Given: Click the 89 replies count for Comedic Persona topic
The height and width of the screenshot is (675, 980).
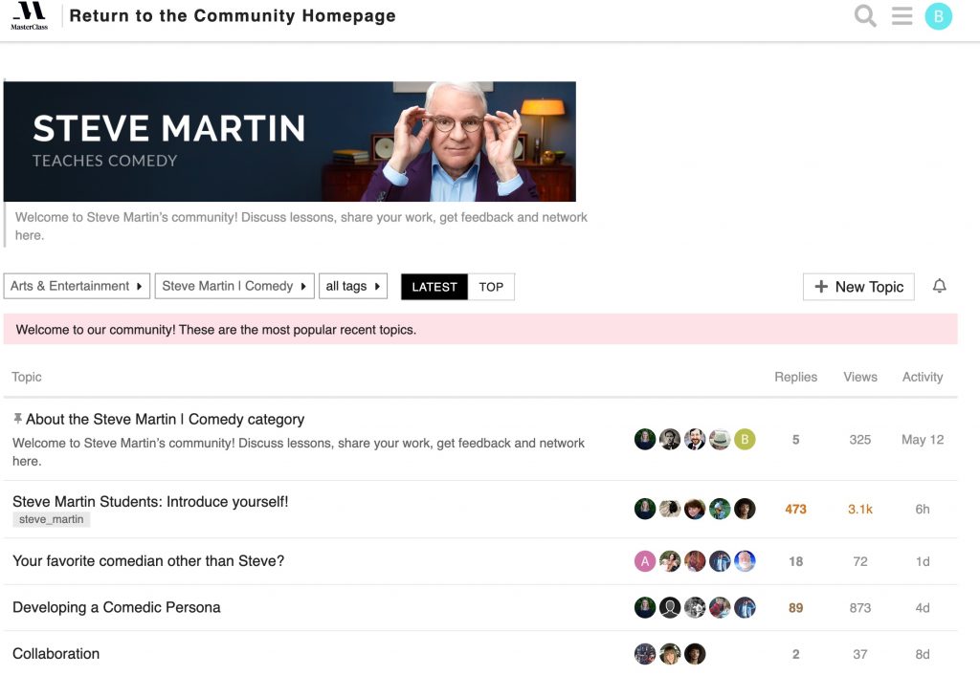Looking at the screenshot, I should pos(795,607).
